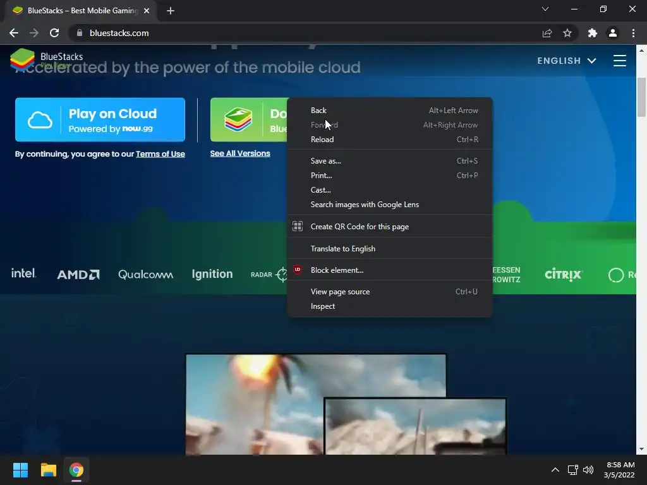Open See All Versions link
The image size is (647, 485).
tap(240, 153)
